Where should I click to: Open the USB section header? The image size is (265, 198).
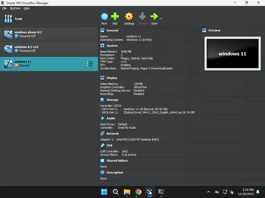tap(109, 145)
